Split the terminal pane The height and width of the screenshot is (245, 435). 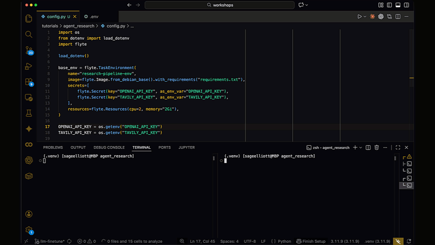[x=368, y=147]
